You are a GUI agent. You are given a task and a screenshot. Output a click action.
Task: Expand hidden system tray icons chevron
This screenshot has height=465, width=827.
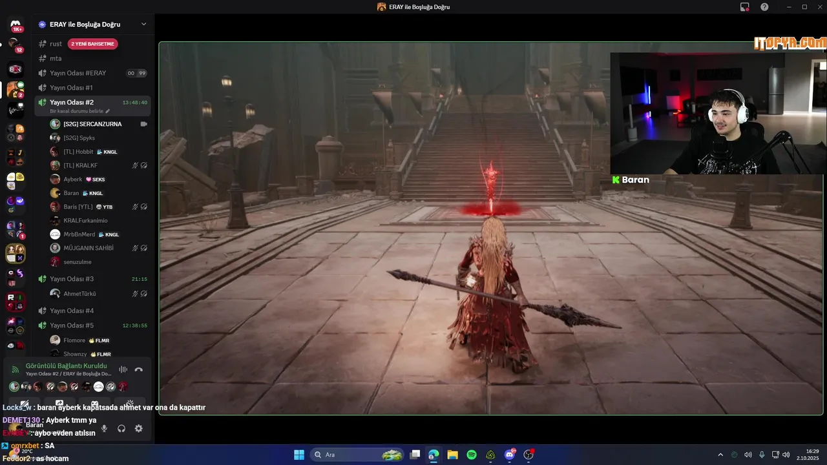point(720,455)
